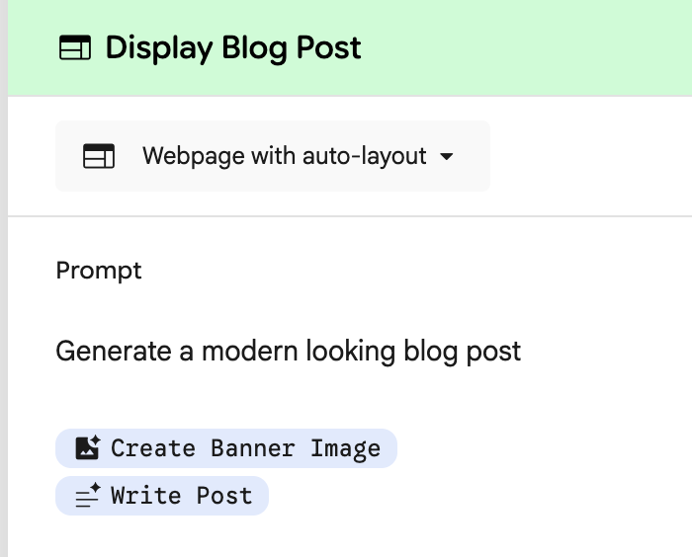Click the Prompt section label
Screen dimensions: 692x557
[99, 271]
